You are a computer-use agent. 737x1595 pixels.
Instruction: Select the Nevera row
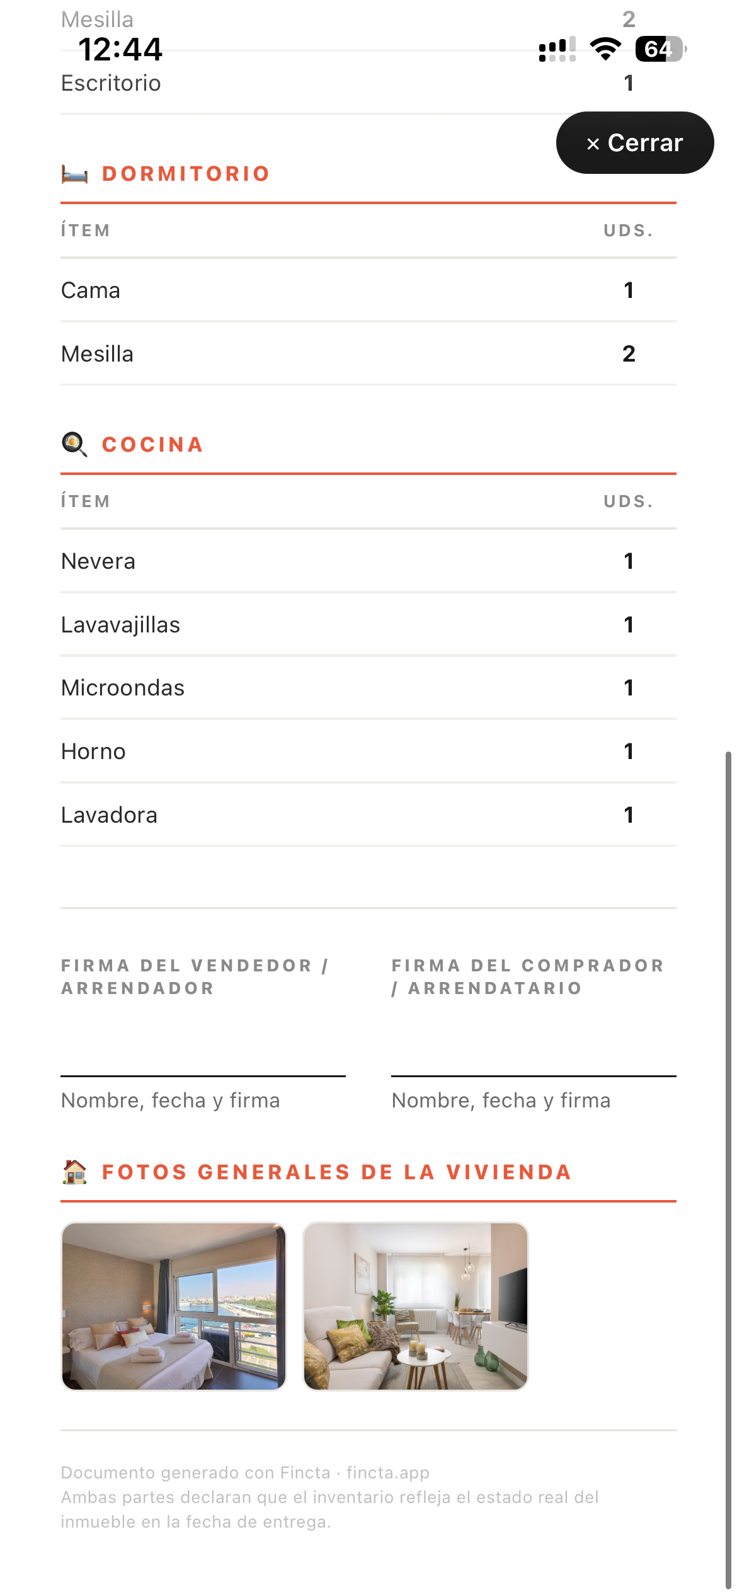[368, 561]
